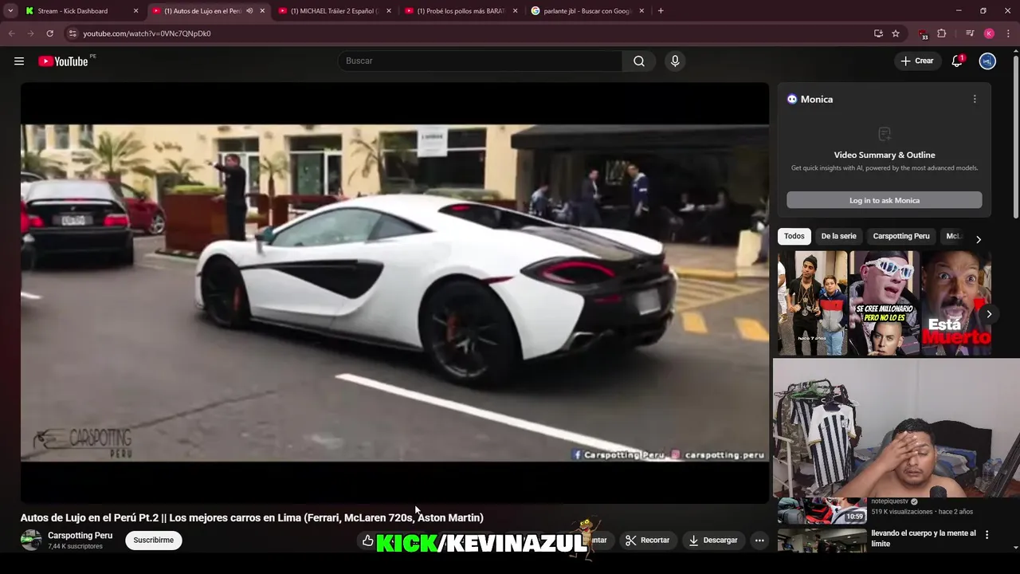Viewport: 1020px width, 574px height.
Task: Go back in browser history
Action: 11,33
